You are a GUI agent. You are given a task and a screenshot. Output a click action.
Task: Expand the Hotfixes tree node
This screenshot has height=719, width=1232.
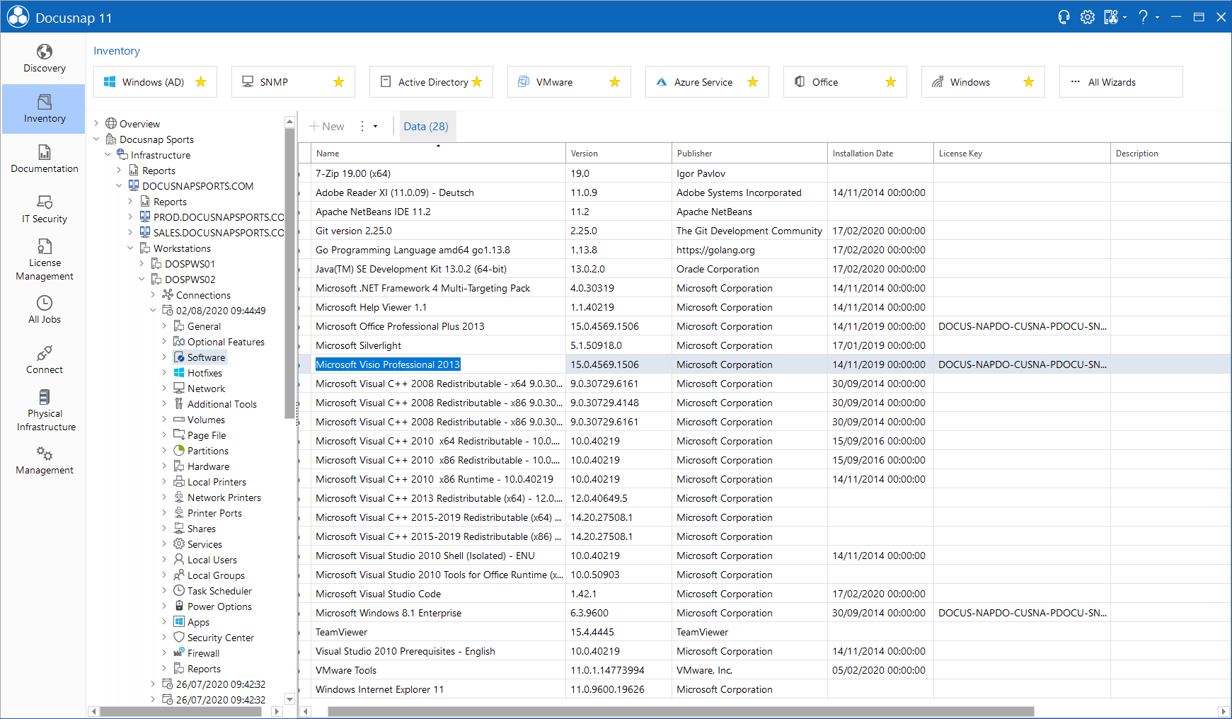pyautogui.click(x=165, y=373)
